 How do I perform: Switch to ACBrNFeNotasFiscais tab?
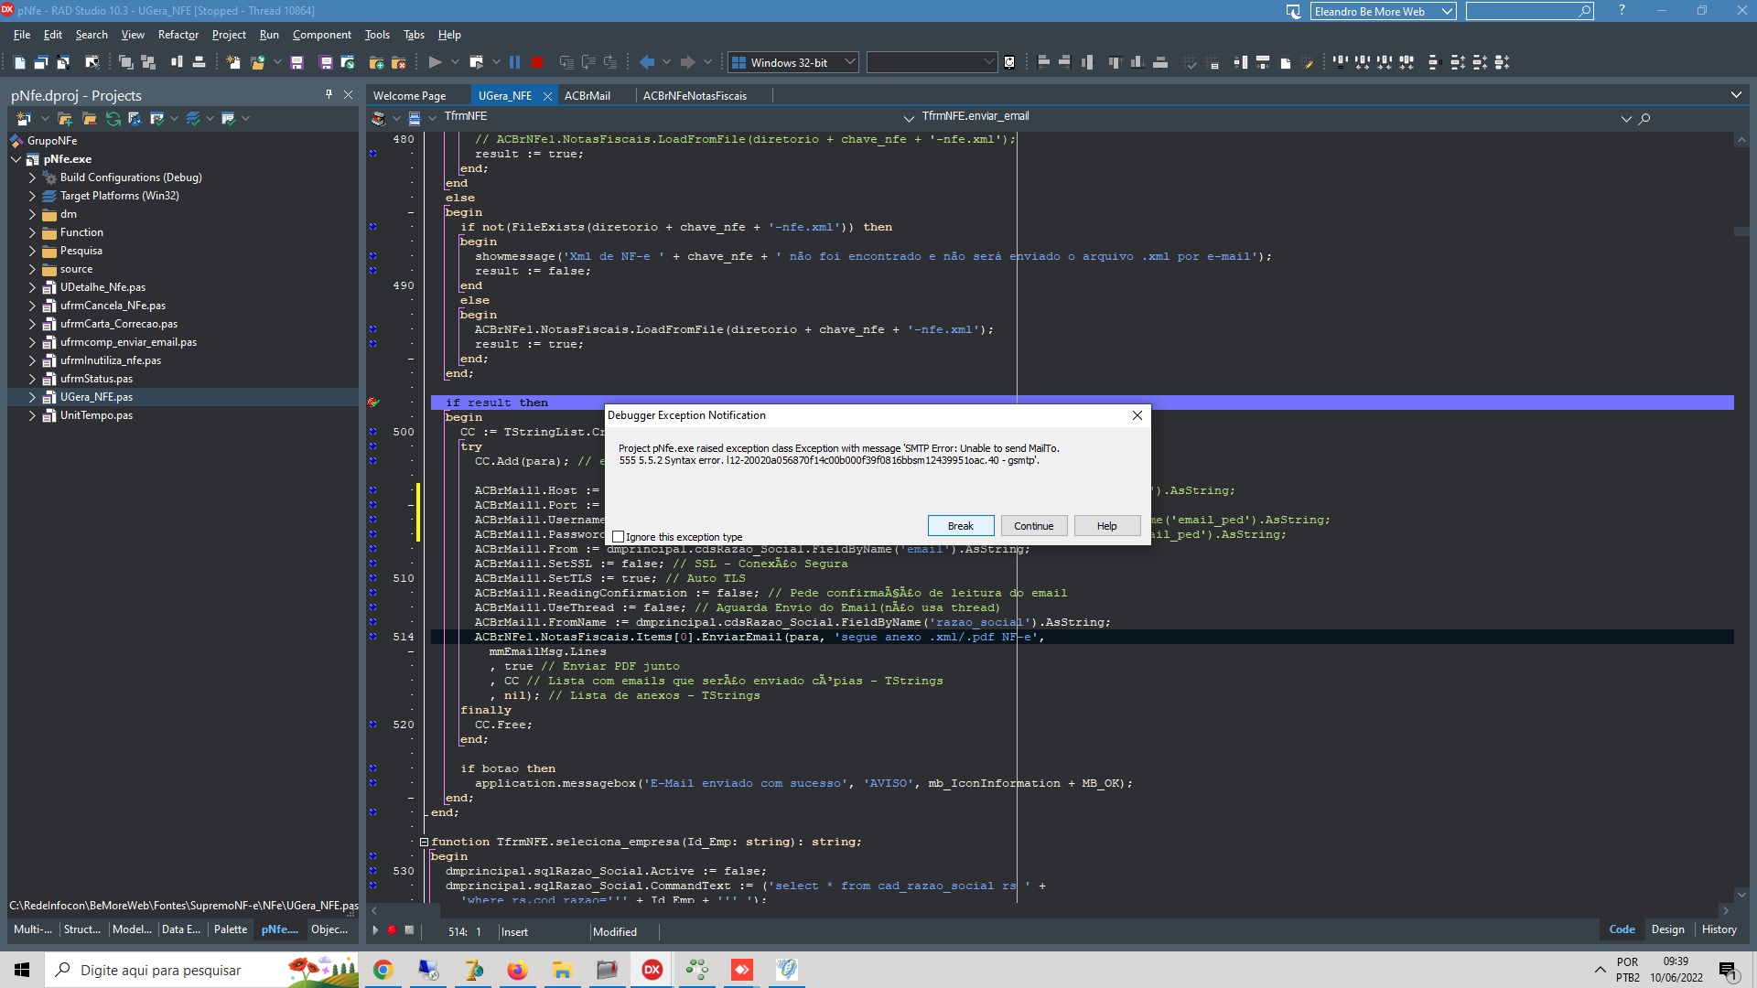point(695,95)
